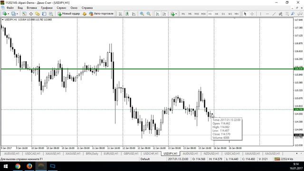Set timeframe to M1

[183, 14]
